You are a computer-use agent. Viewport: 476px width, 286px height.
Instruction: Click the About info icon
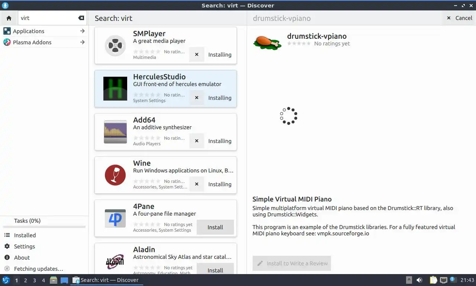pyautogui.click(x=7, y=258)
